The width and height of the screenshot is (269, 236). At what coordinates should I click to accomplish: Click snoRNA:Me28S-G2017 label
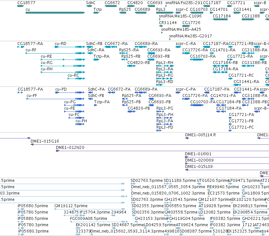[x=190, y=36]
